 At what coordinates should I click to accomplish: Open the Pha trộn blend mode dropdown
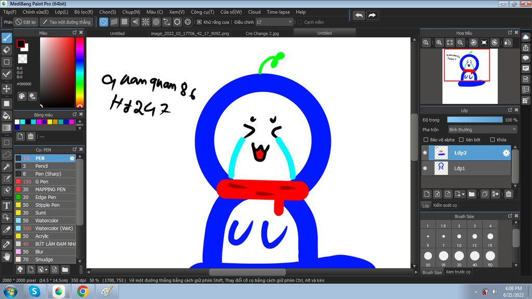tap(483, 129)
